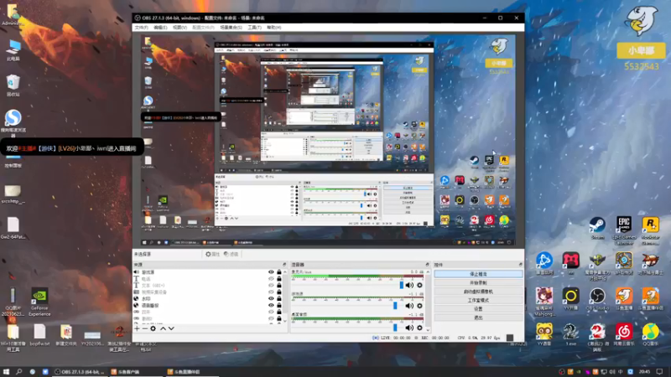The image size is (671, 377).
Task: Remove selected source with the minus icon
Action: pyautogui.click(x=144, y=328)
